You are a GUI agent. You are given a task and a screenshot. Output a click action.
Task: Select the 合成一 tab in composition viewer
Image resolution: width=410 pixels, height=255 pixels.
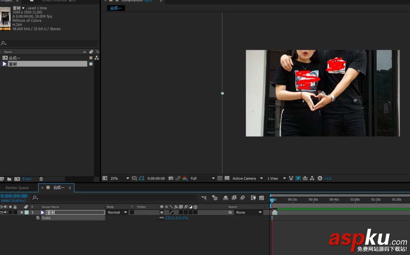116,8
